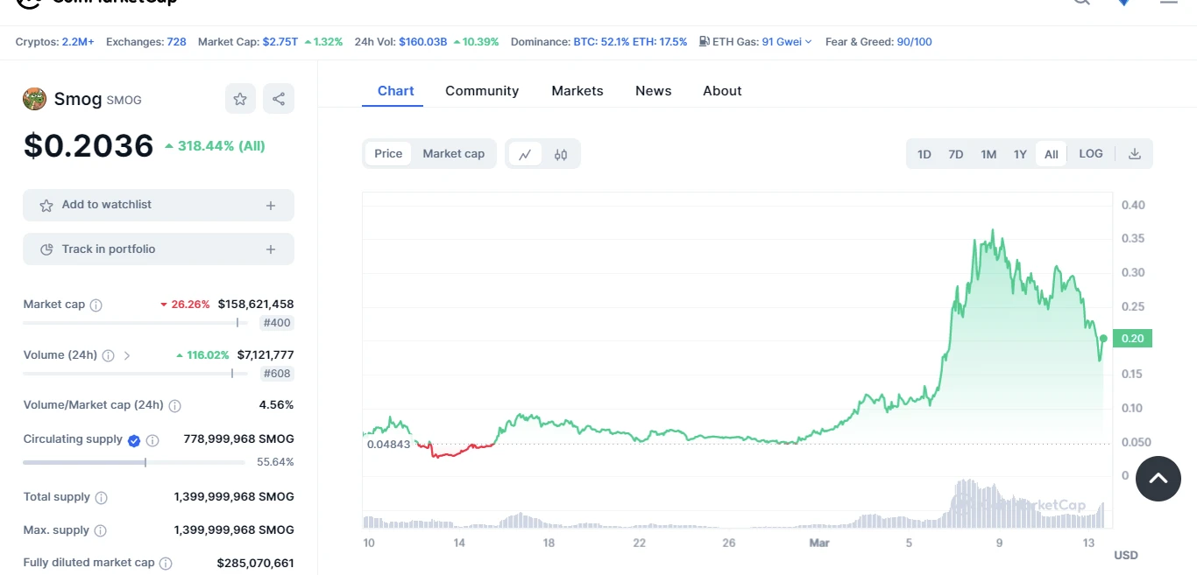1197x575 pixels.
Task: Click the diamond icon in header
Action: click(x=1123, y=3)
